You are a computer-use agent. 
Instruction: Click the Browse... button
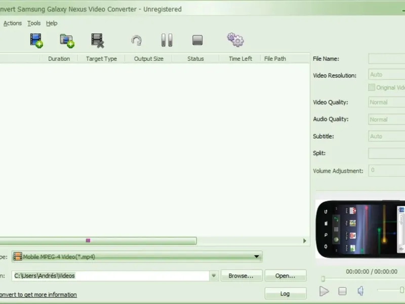(x=241, y=276)
